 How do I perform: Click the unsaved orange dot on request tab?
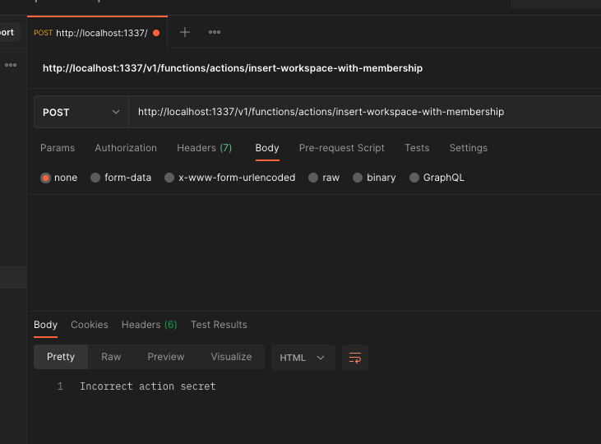coord(156,33)
